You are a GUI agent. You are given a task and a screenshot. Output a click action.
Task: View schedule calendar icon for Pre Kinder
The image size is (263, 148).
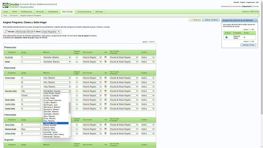point(105,58)
